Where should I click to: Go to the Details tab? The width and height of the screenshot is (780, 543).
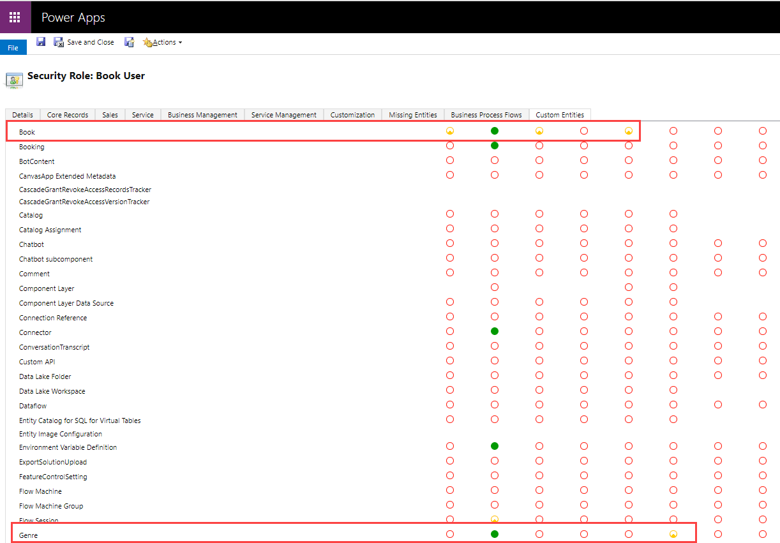tap(22, 115)
